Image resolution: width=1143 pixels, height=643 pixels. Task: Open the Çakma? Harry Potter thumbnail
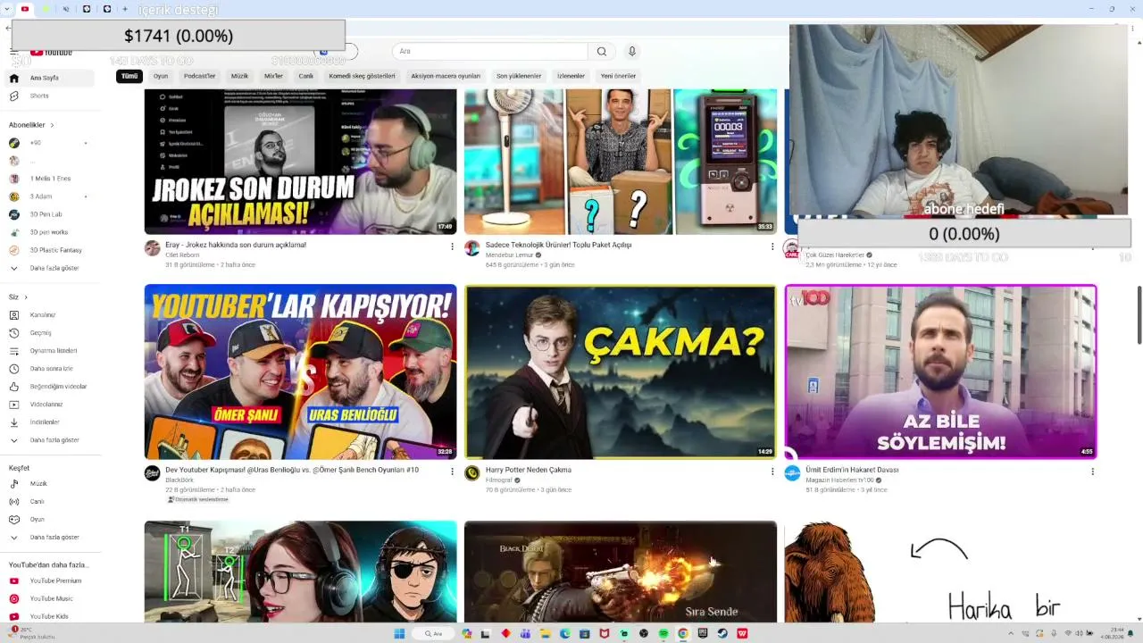click(621, 372)
